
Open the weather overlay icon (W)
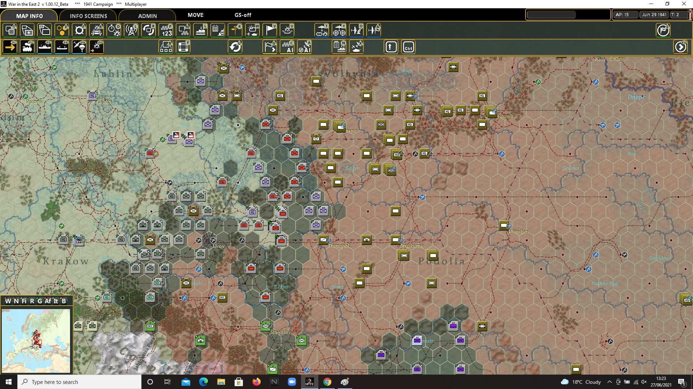[253, 30]
